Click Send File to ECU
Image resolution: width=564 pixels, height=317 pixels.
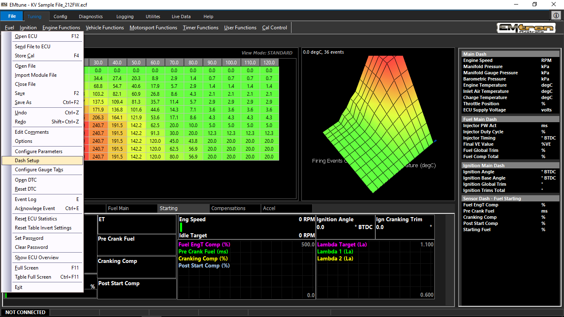pyautogui.click(x=33, y=47)
